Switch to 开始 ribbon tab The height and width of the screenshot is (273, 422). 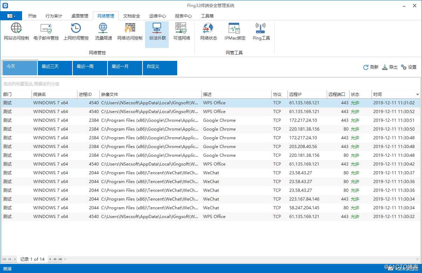32,16
